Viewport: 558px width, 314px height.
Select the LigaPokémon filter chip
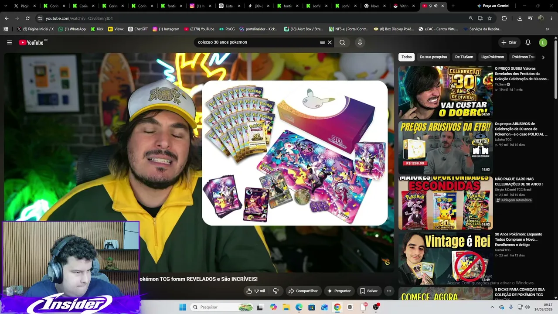(x=493, y=57)
